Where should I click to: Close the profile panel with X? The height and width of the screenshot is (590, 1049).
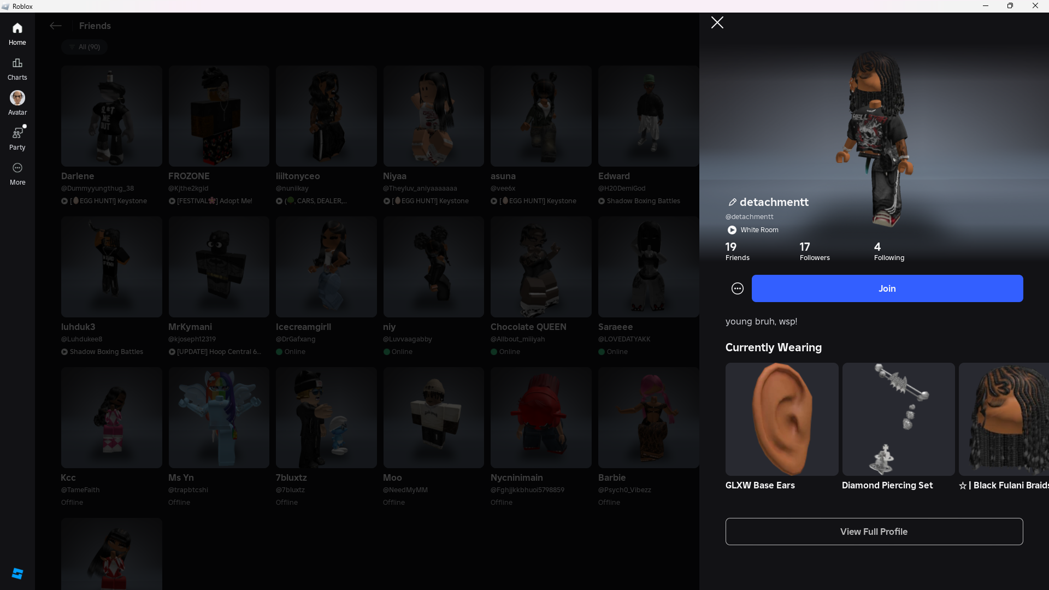[717, 22]
